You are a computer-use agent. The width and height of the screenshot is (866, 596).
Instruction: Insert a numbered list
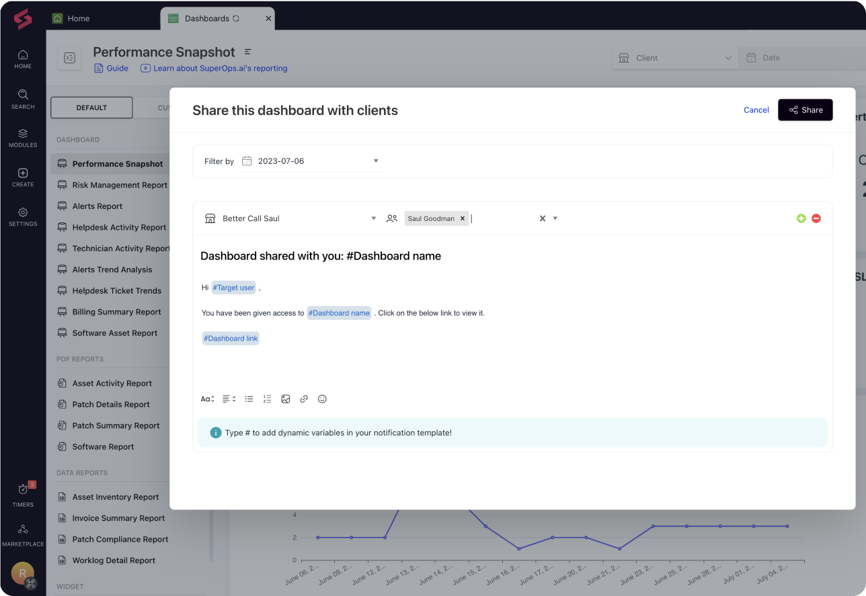[x=267, y=398]
